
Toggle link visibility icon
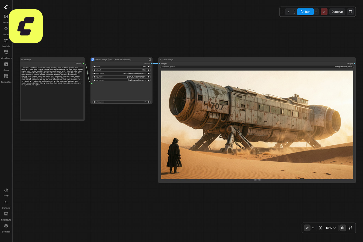point(351,228)
